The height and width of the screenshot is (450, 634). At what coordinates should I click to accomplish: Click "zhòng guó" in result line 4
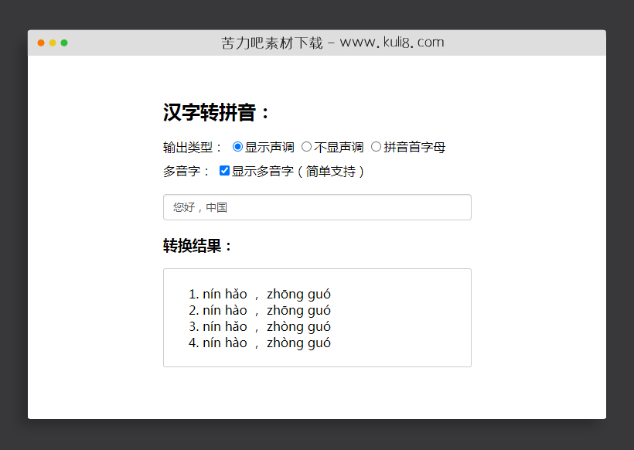pyautogui.click(x=298, y=343)
